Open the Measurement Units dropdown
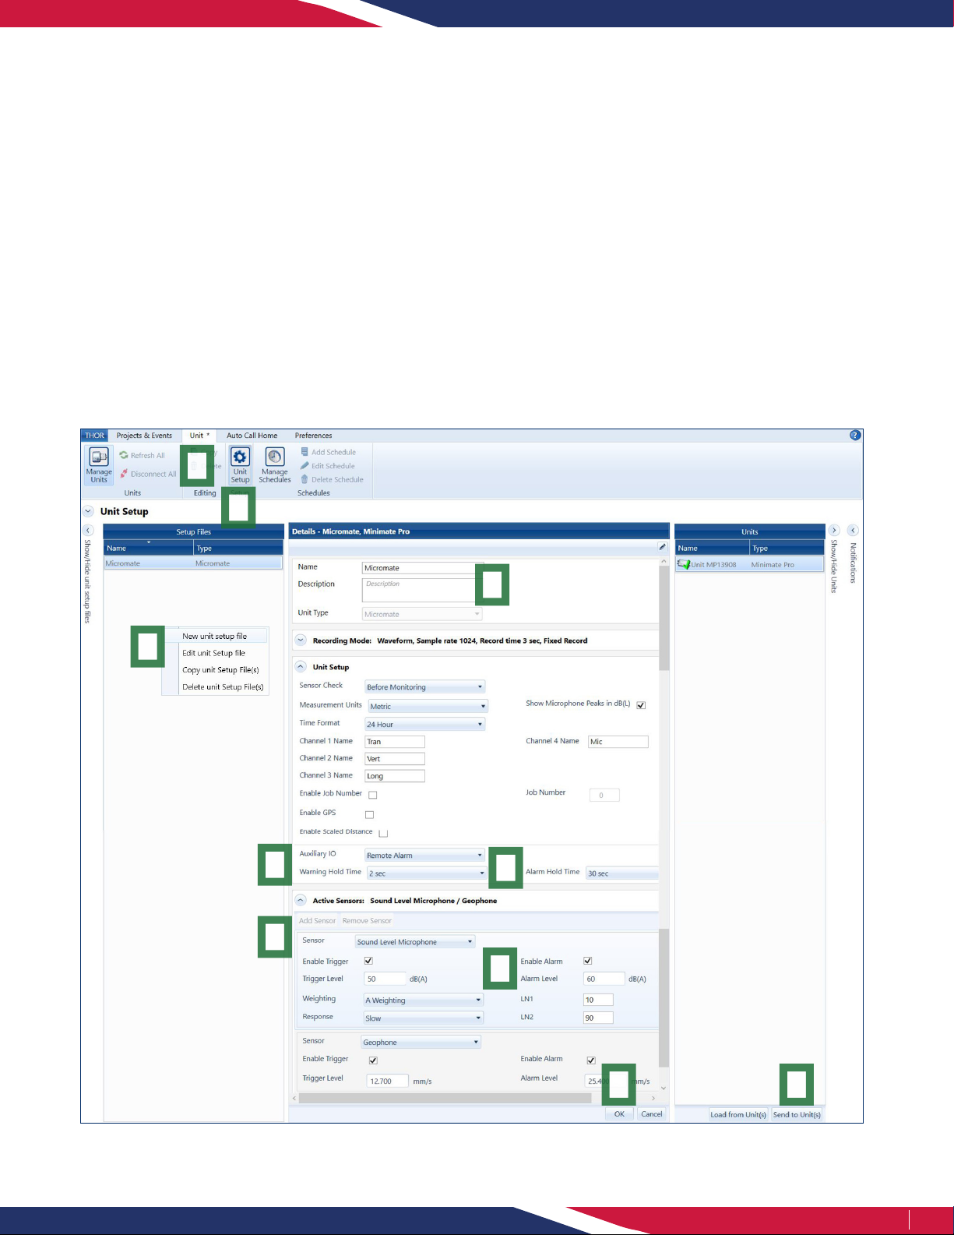 coord(428,707)
